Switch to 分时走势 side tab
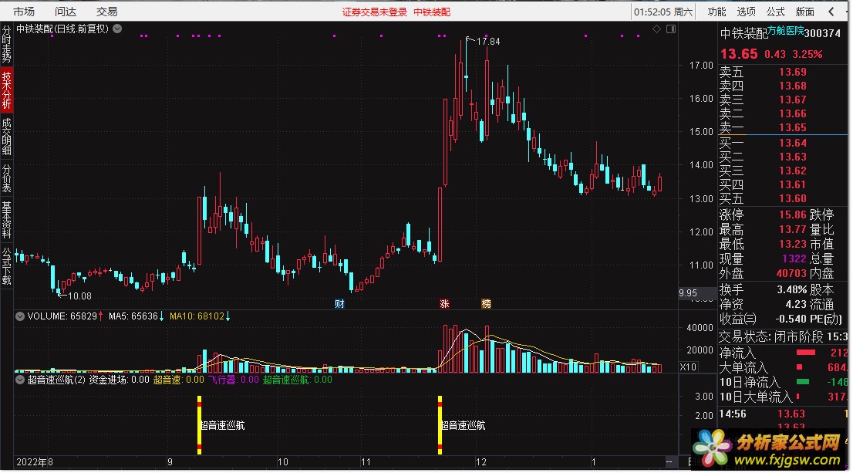 tap(6, 45)
